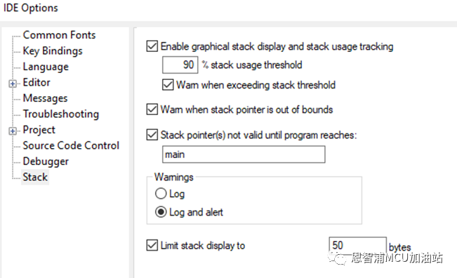Expand the Project tree node

click(13, 131)
